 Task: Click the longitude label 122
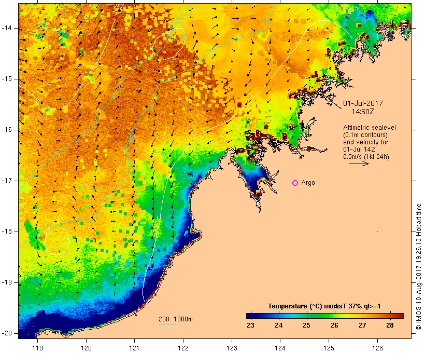pyautogui.click(x=183, y=348)
